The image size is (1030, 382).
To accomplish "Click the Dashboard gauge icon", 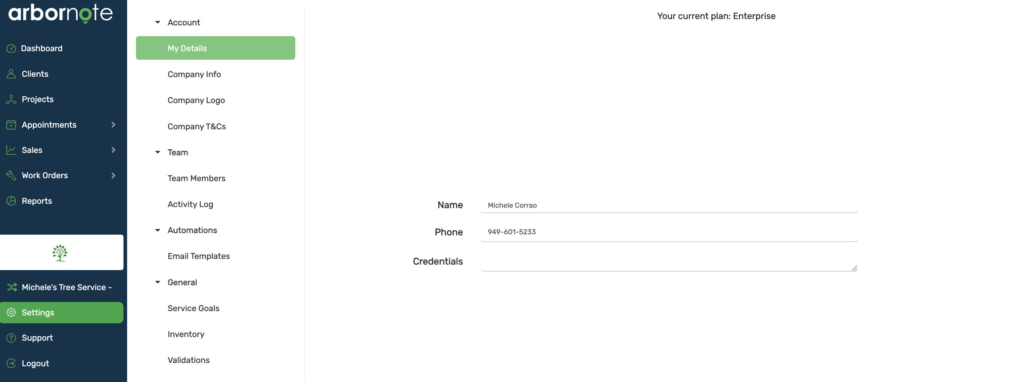I will pos(11,48).
